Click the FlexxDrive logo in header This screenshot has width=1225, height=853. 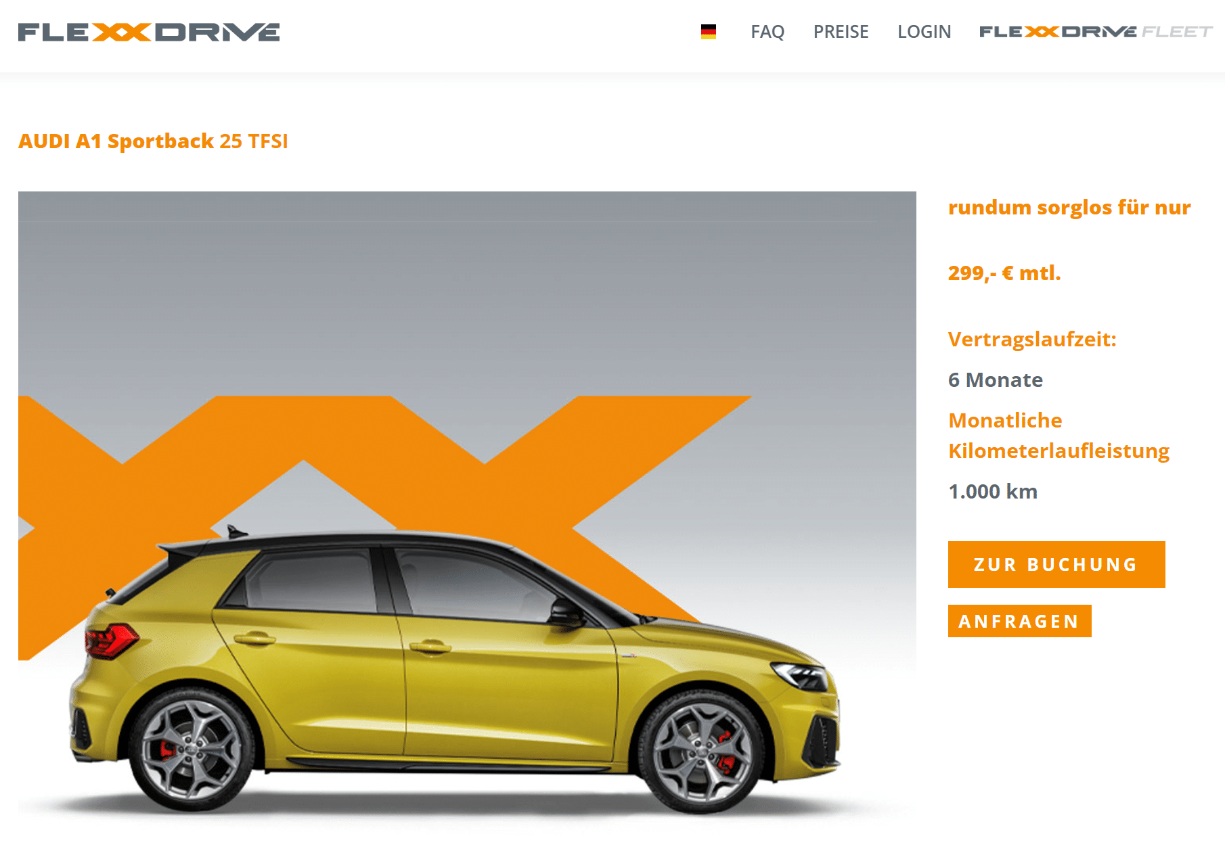[149, 32]
